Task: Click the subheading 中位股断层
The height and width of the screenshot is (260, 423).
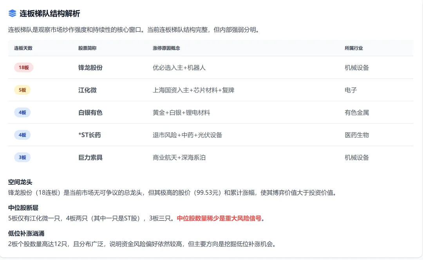Action: pos(23,208)
